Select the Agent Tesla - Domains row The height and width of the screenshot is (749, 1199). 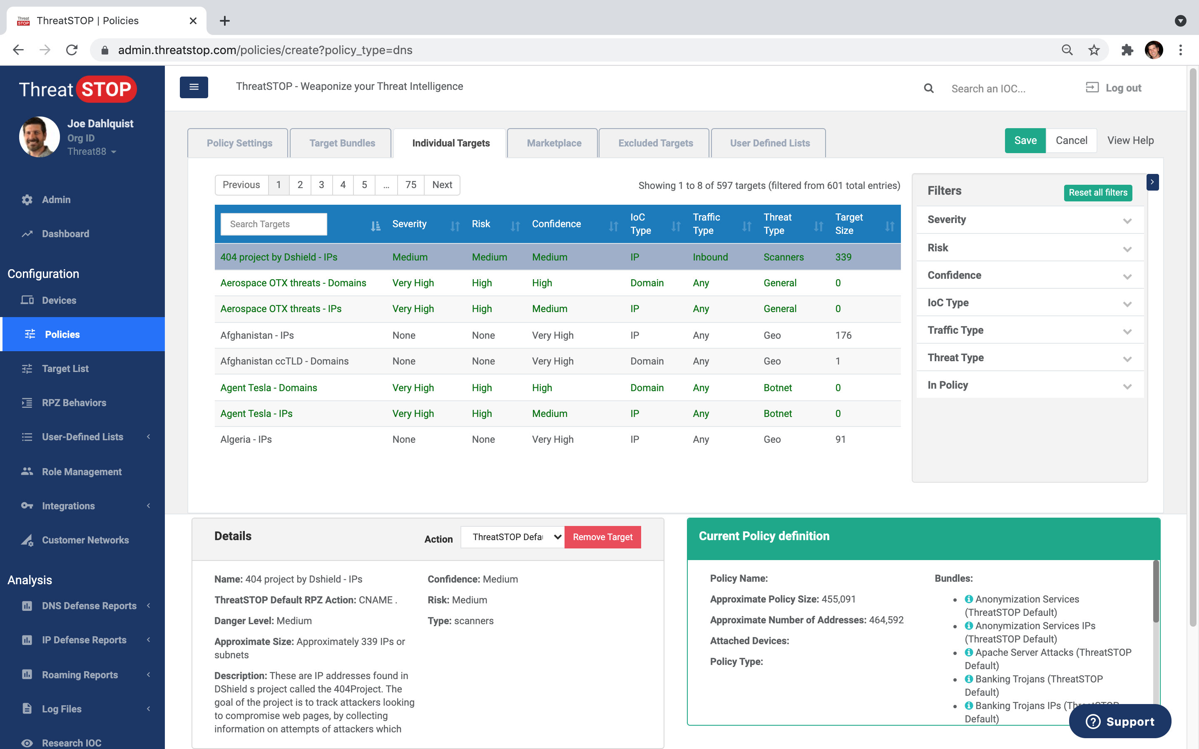click(x=557, y=388)
